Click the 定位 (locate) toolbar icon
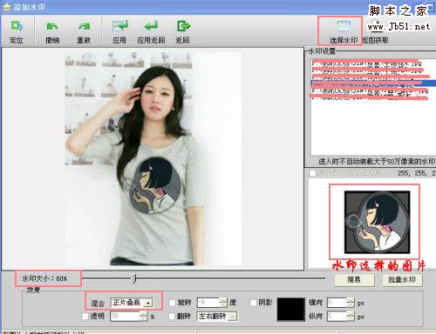The image size is (436, 334). [x=17, y=31]
